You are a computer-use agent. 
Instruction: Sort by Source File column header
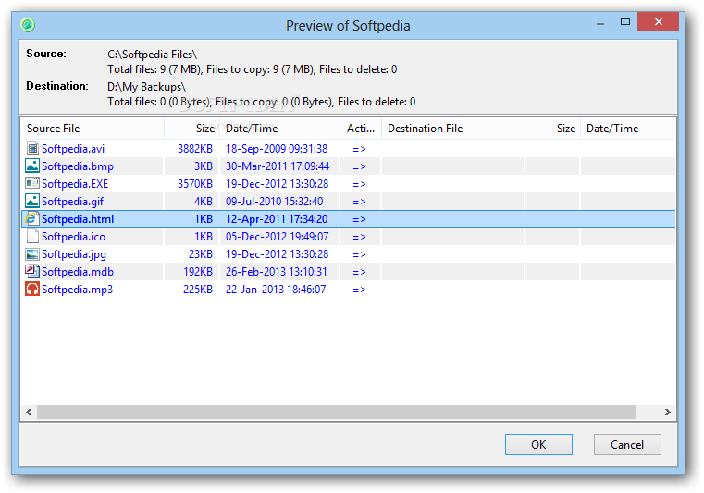pyautogui.click(x=93, y=129)
